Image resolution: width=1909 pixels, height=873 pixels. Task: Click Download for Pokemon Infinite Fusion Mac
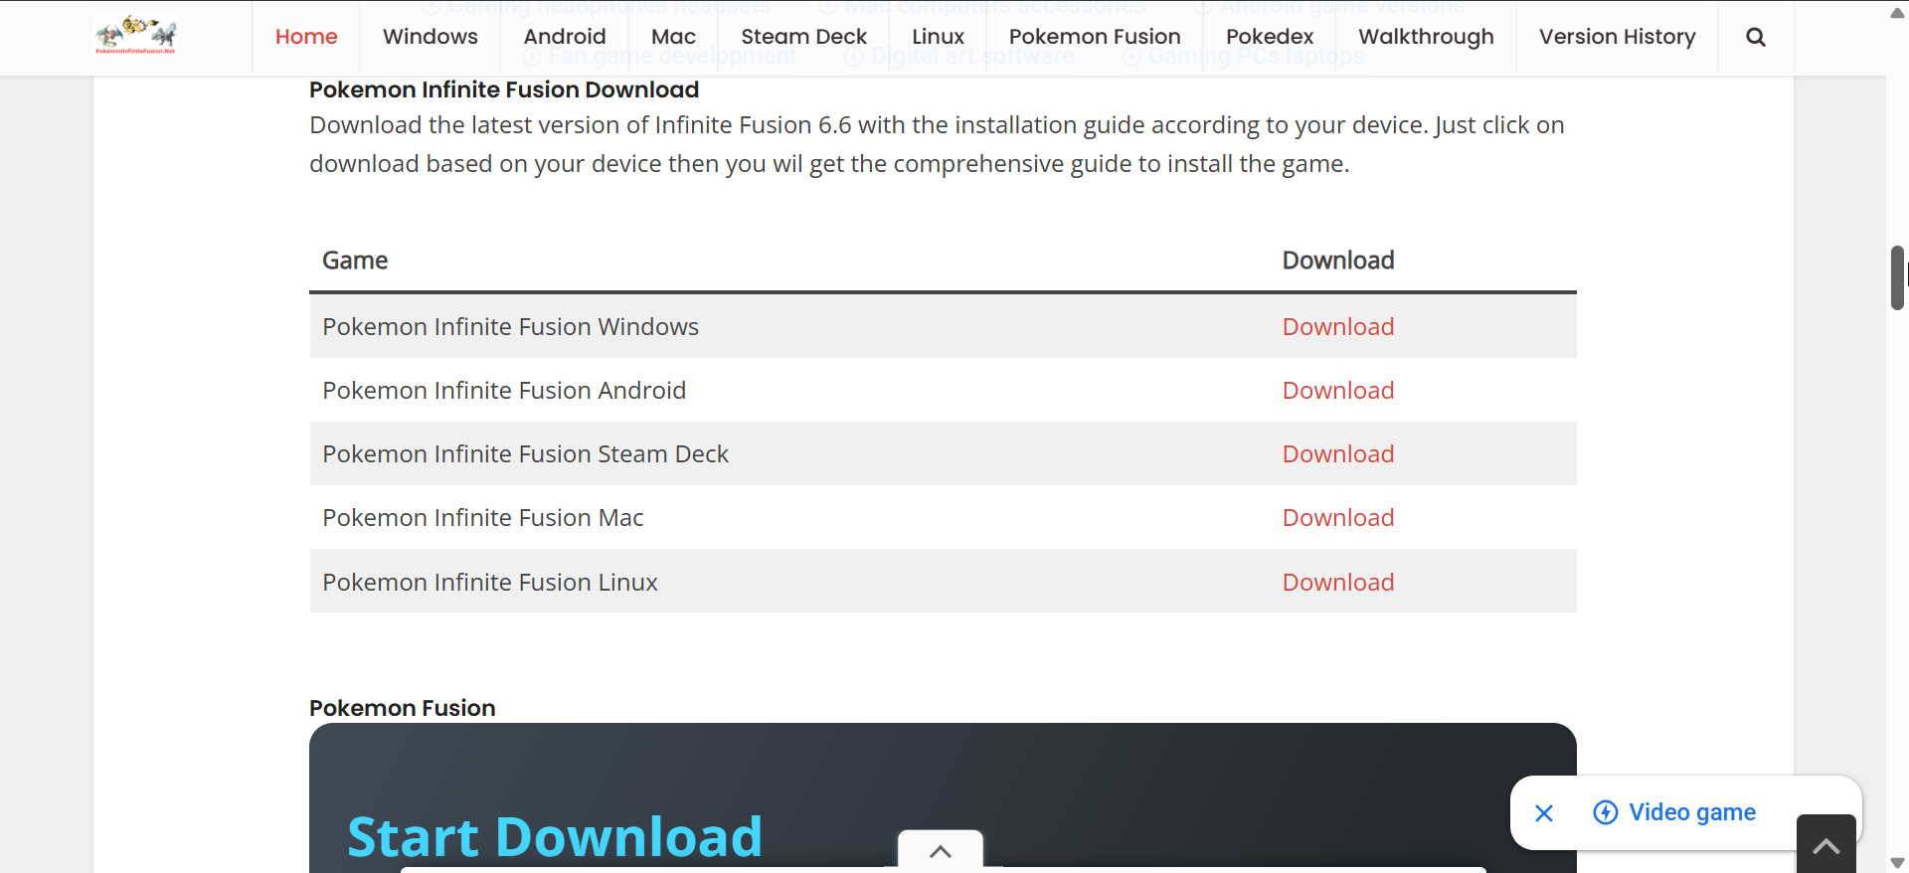tap(1338, 518)
